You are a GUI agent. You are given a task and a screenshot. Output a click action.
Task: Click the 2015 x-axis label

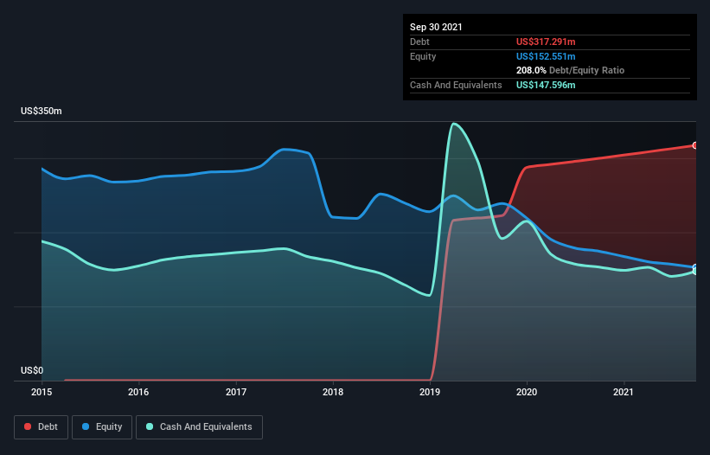(42, 392)
